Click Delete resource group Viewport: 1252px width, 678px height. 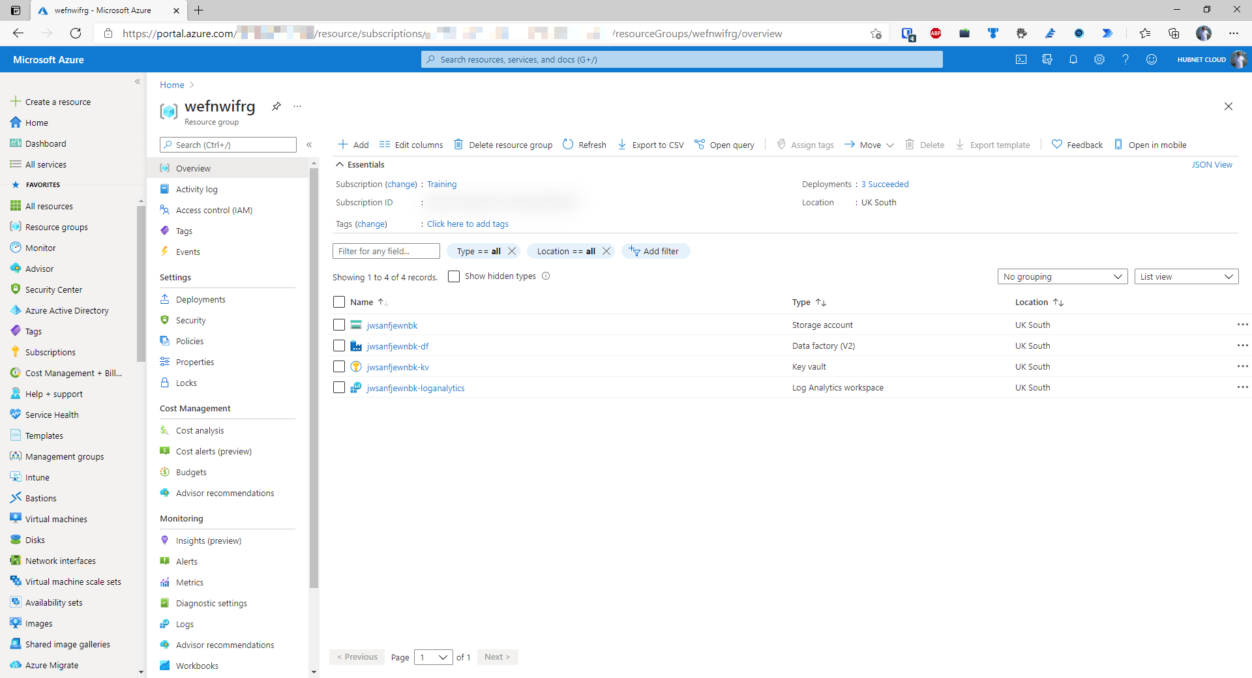click(503, 145)
